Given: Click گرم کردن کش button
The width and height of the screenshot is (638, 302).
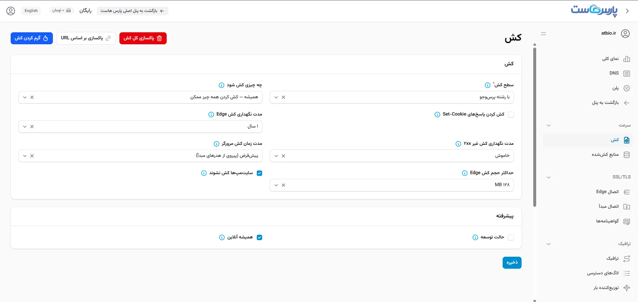Looking at the screenshot, I should [32, 38].
